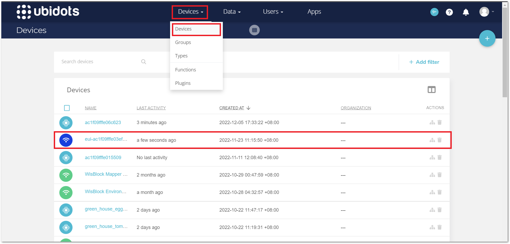Toggle the select-all devices checkbox

tap(67, 108)
